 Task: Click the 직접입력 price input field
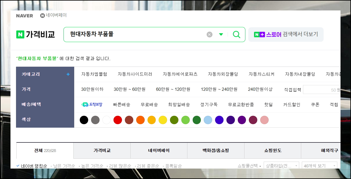tap(322, 90)
